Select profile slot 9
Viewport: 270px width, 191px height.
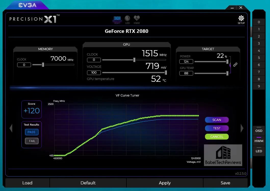259,86
